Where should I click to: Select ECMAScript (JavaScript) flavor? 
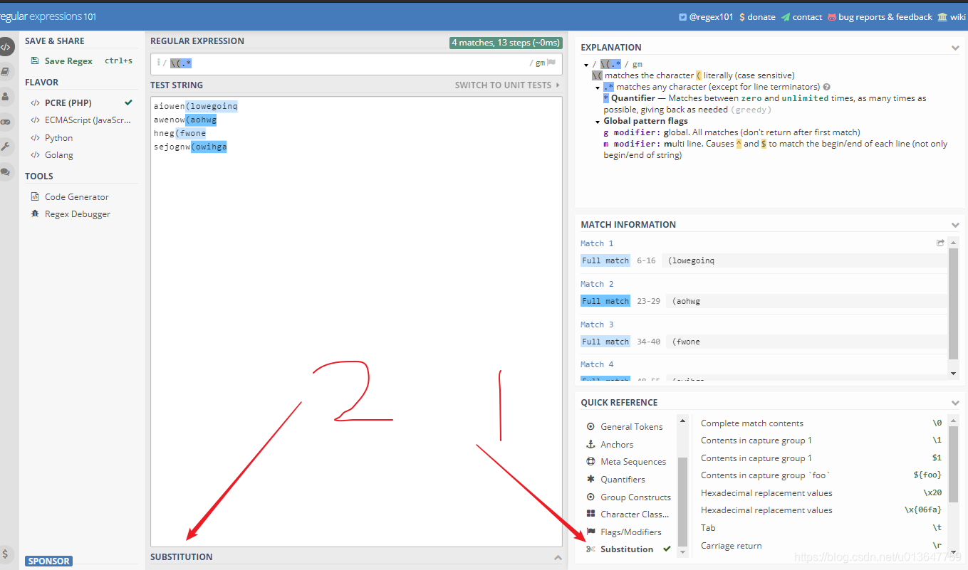81,120
